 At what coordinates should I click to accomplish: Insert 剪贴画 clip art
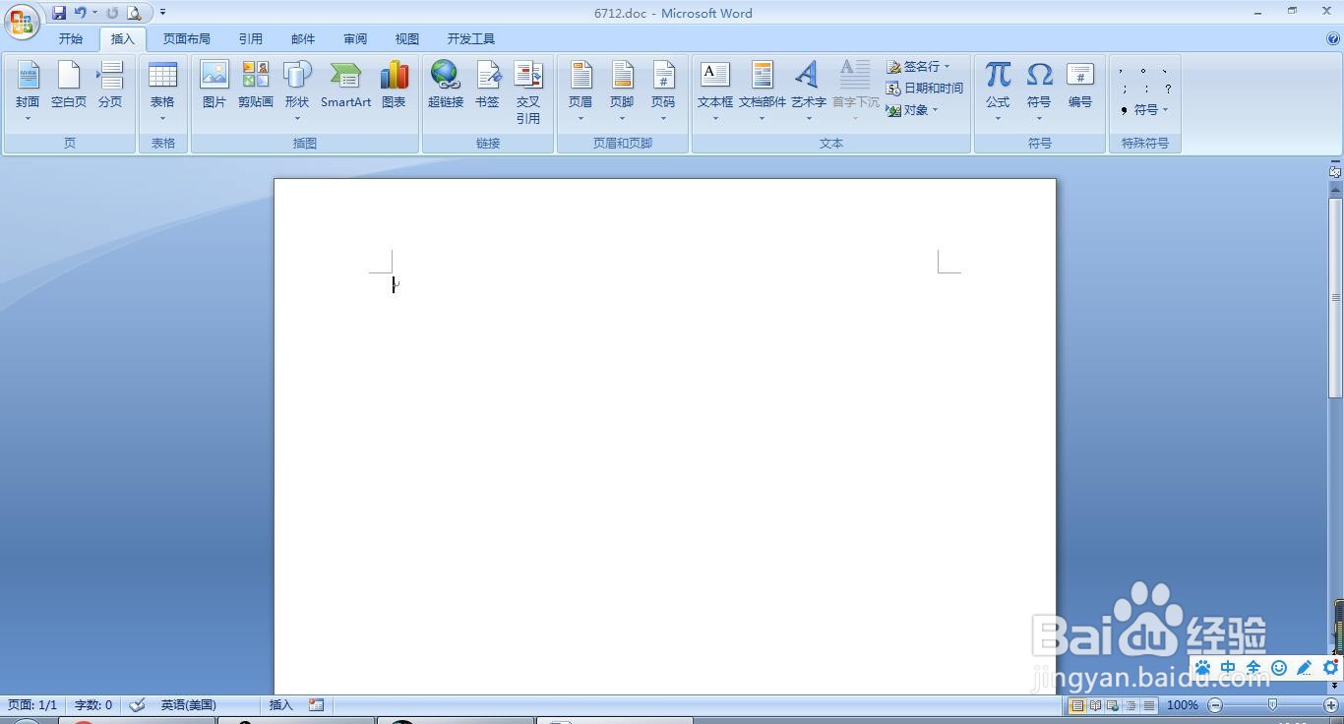tap(256, 86)
